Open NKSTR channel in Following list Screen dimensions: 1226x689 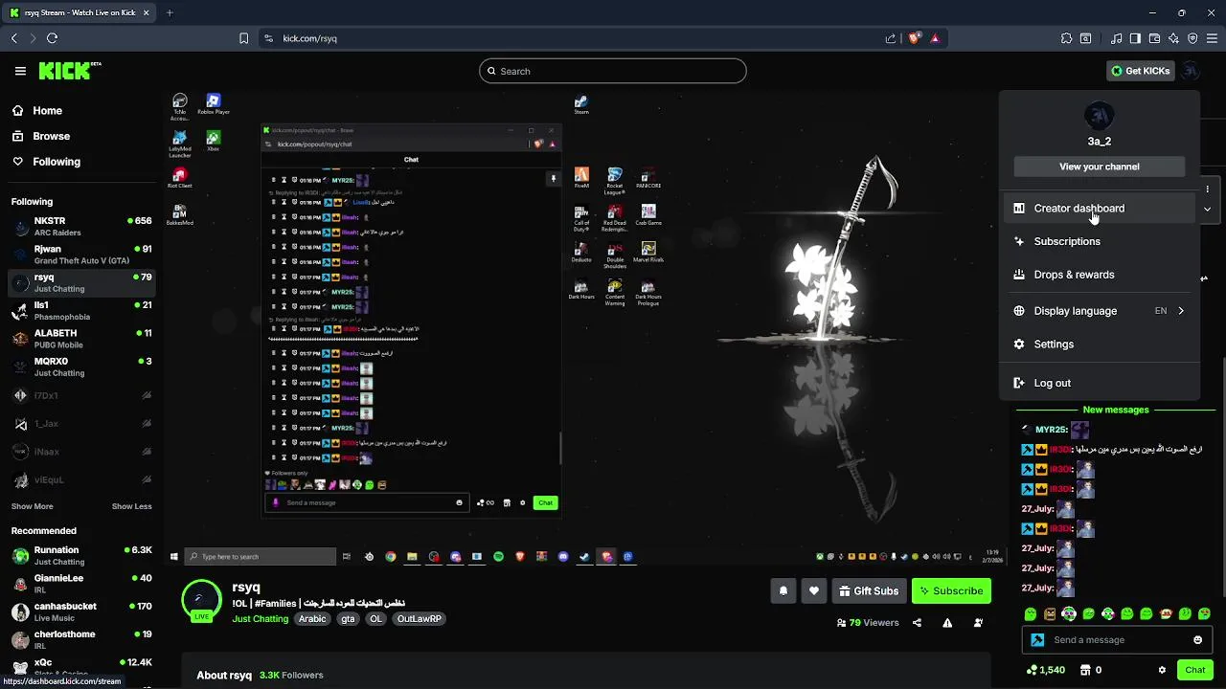(81, 226)
